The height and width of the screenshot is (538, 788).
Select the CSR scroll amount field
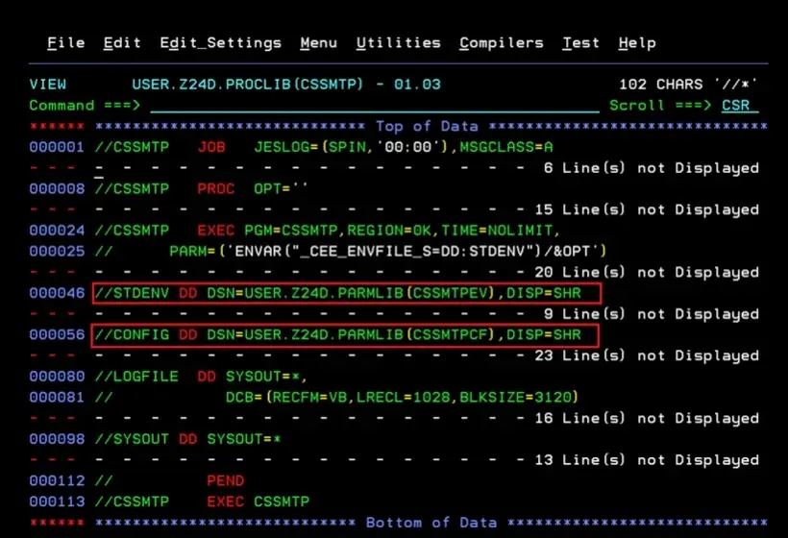tap(739, 106)
